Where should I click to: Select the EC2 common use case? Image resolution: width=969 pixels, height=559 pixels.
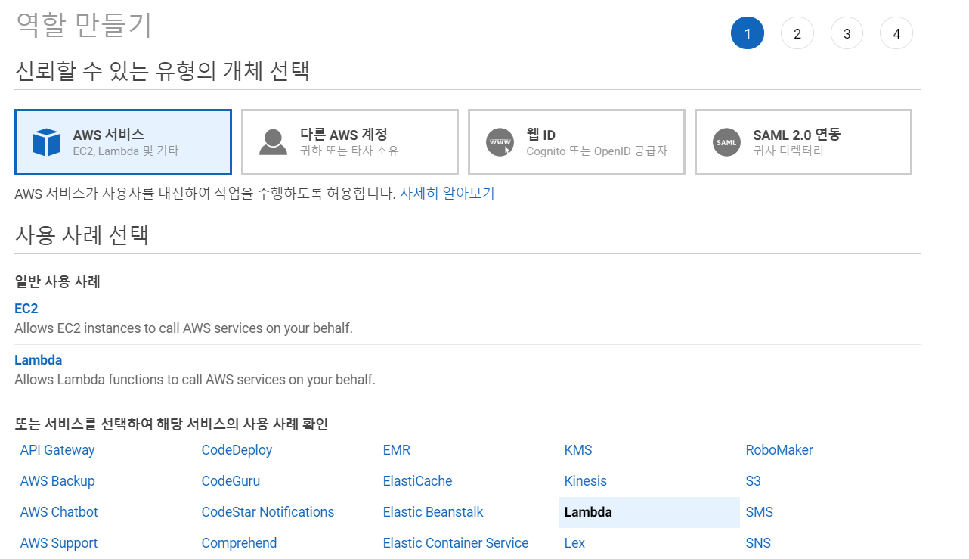click(x=26, y=309)
